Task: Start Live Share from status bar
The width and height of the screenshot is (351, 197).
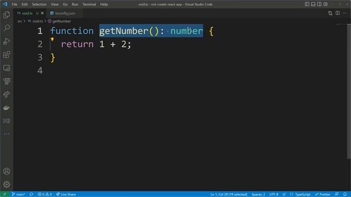Action: click(66, 194)
